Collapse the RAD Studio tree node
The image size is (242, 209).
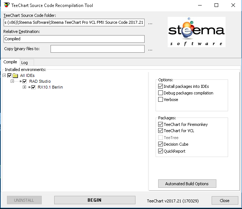12,81
